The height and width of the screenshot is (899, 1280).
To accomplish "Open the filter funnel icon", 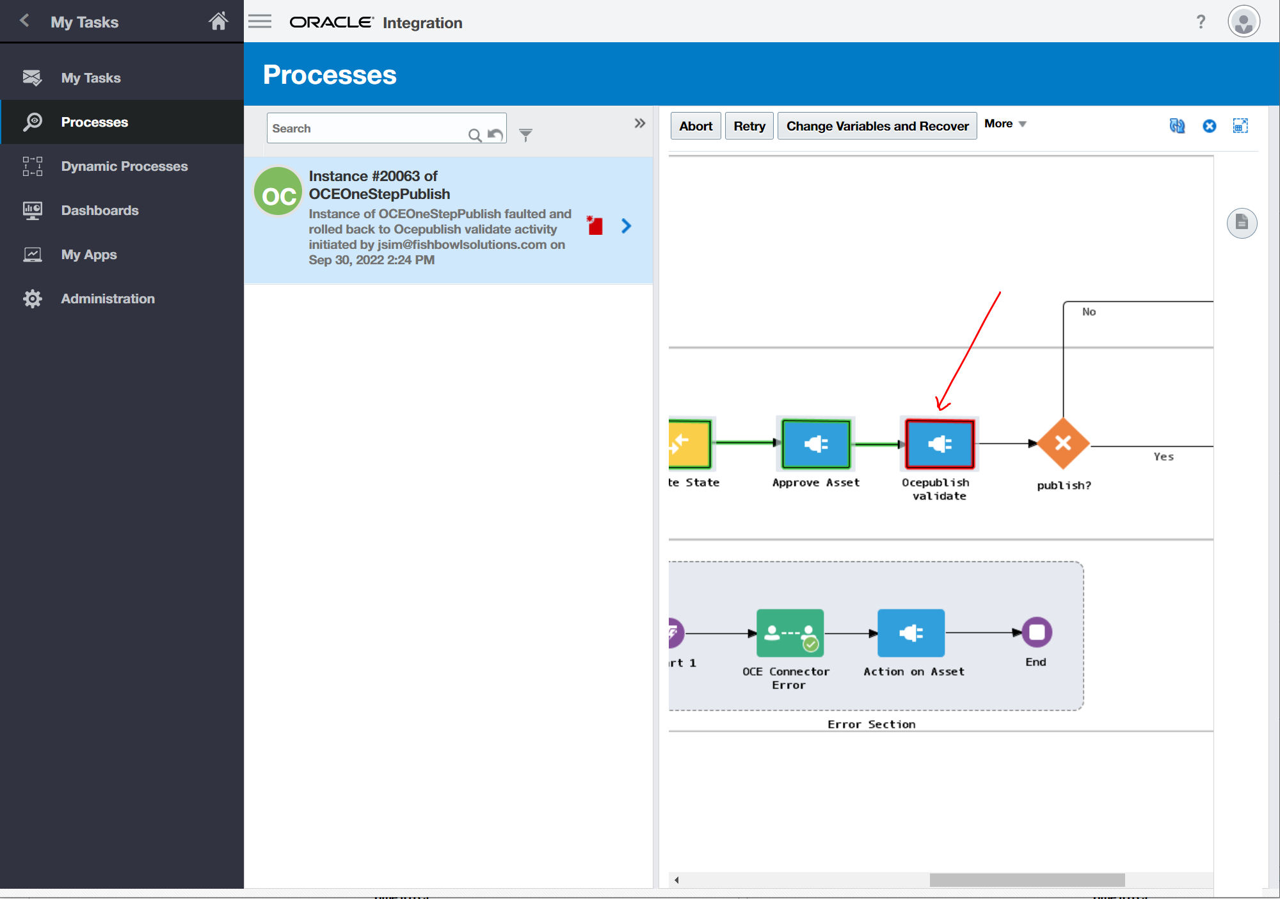I will tap(525, 134).
